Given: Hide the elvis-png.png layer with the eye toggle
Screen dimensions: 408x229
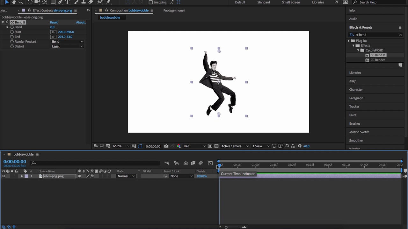Looking at the screenshot, I should [4, 176].
